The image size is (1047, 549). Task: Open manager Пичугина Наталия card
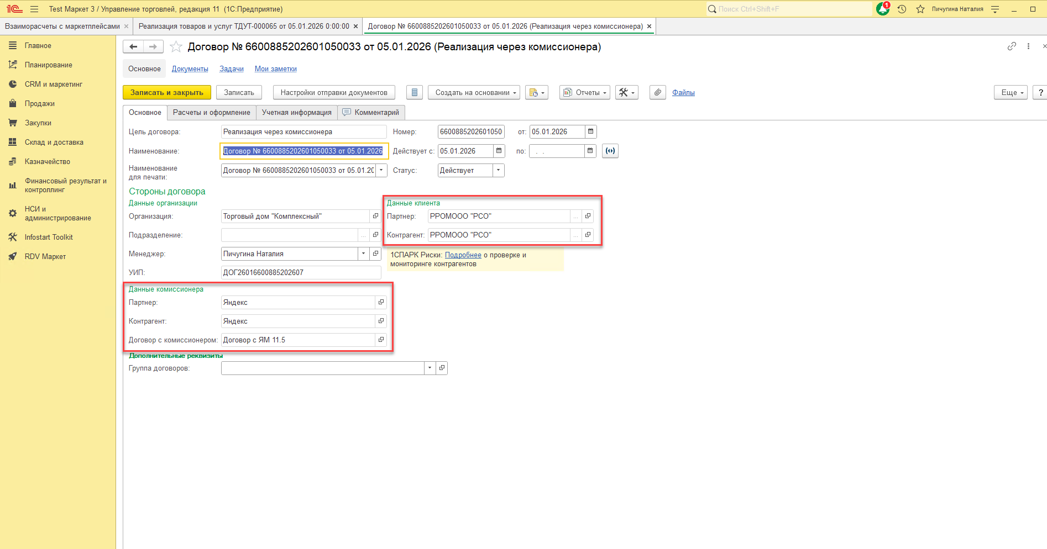point(375,254)
